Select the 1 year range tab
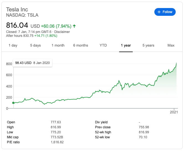This screenshot has width=184, height=153. (x=126, y=45)
